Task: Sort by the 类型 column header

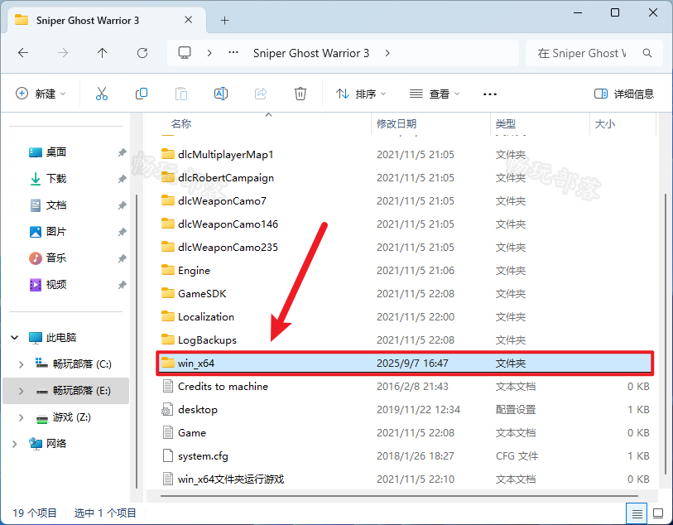Action: pyautogui.click(x=506, y=124)
